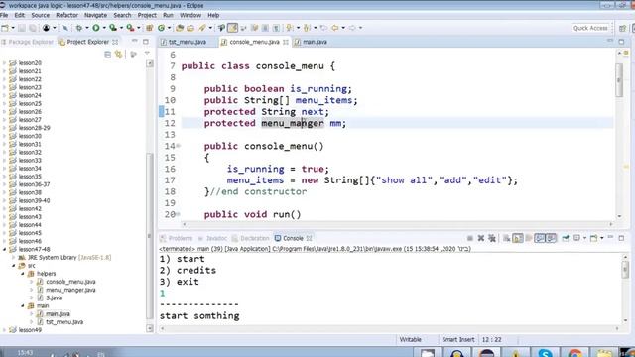Expand the JRE System Library node
The width and height of the screenshot is (635, 357).
pyautogui.click(x=13, y=258)
